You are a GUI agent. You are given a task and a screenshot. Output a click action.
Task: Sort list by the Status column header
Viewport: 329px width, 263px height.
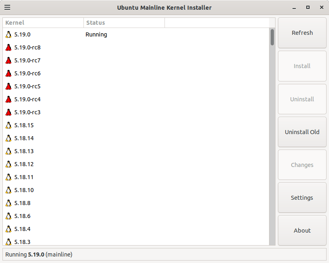(124, 23)
